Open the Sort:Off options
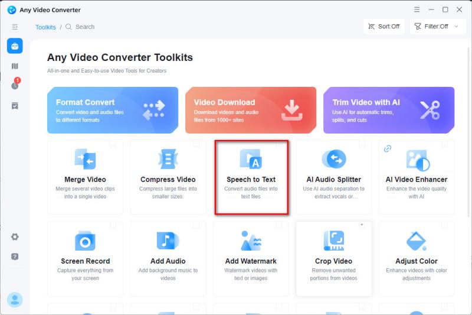 383,27
